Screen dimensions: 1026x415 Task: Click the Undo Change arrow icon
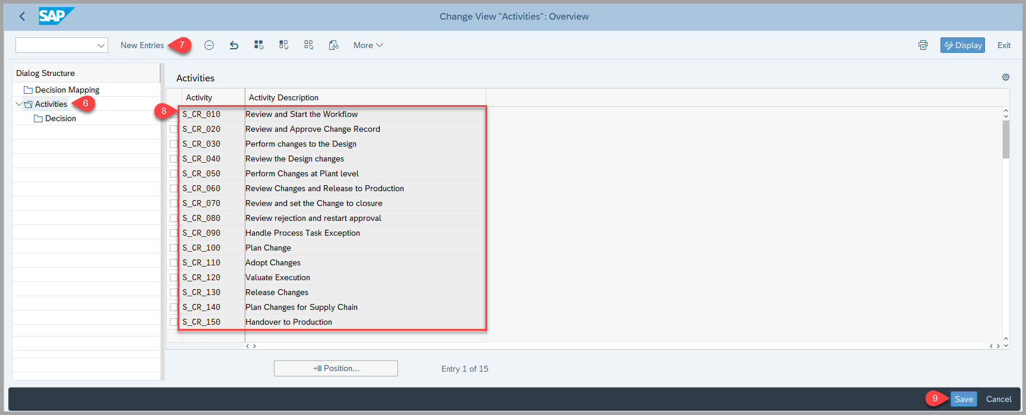click(x=234, y=45)
